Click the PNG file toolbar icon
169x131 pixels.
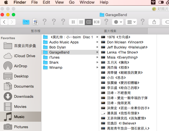point(35,22)
